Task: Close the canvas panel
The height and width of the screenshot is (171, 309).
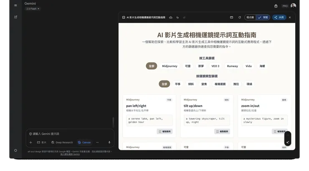Action: [290, 18]
